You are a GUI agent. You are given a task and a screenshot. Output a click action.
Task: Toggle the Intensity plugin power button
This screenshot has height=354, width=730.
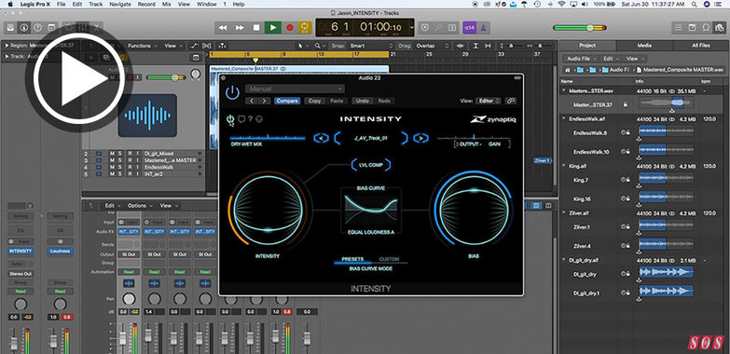point(232,92)
